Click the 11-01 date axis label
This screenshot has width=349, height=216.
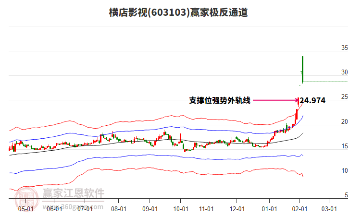point(206,209)
